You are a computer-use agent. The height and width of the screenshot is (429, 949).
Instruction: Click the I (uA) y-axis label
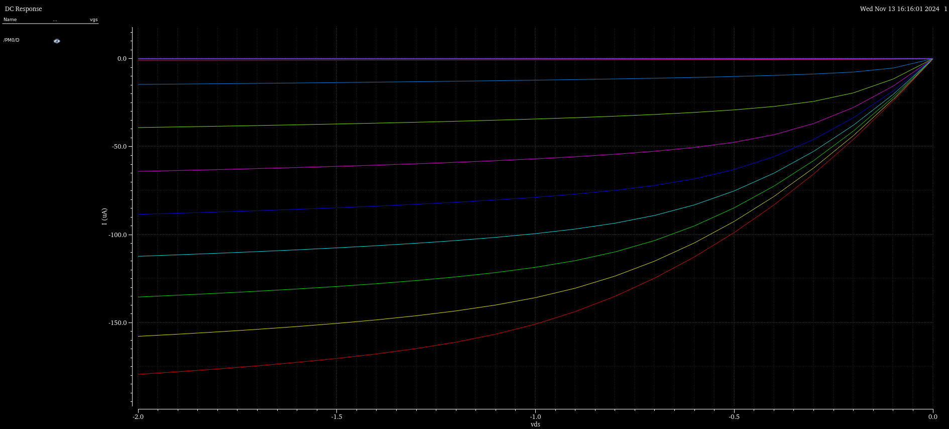pyautogui.click(x=104, y=217)
